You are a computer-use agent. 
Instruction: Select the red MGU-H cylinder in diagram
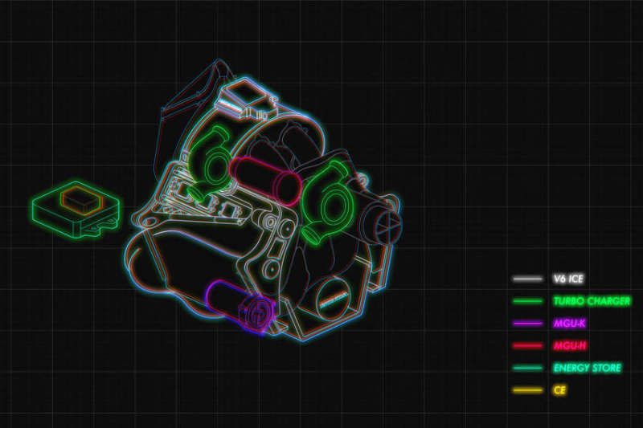(265, 181)
